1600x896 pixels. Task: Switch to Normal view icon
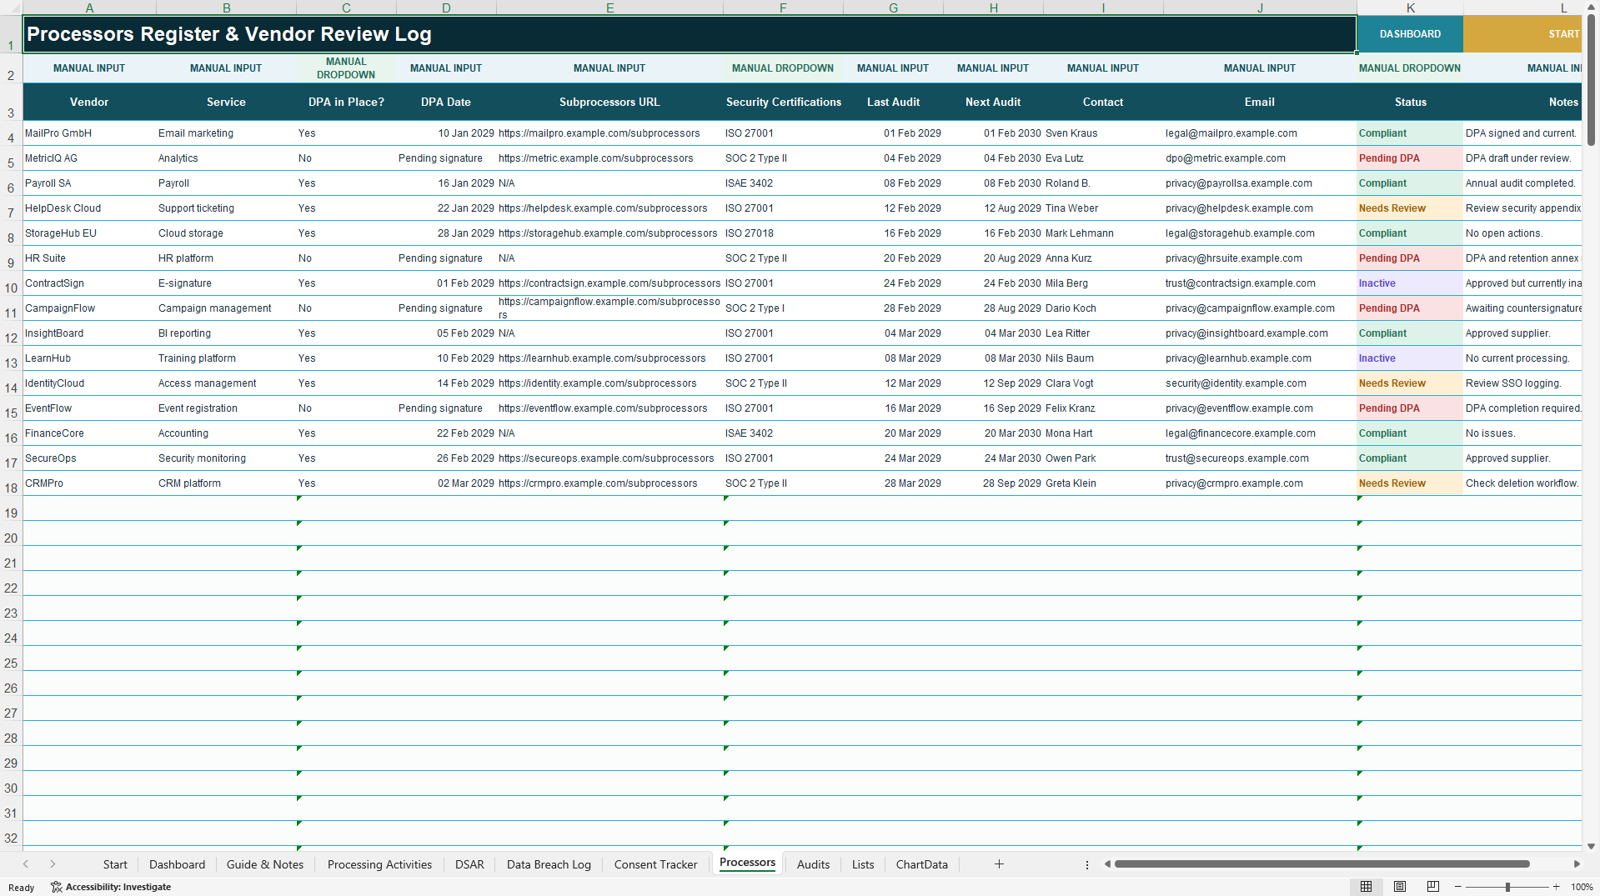tap(1366, 887)
